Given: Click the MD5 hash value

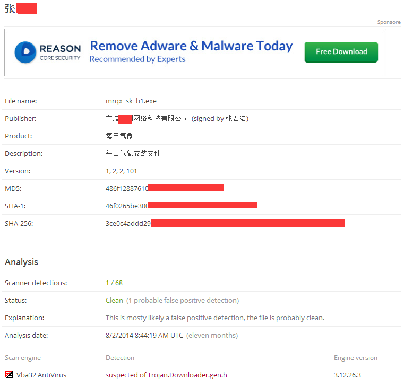Looking at the screenshot, I should (165, 188).
